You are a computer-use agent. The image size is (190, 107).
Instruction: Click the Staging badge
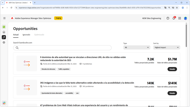pyautogui.click(x=58, y=18)
